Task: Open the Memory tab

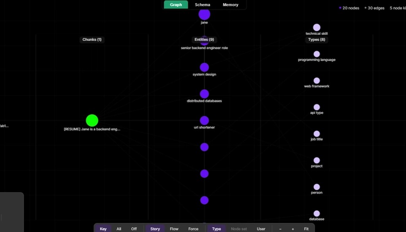Action: click(x=230, y=5)
